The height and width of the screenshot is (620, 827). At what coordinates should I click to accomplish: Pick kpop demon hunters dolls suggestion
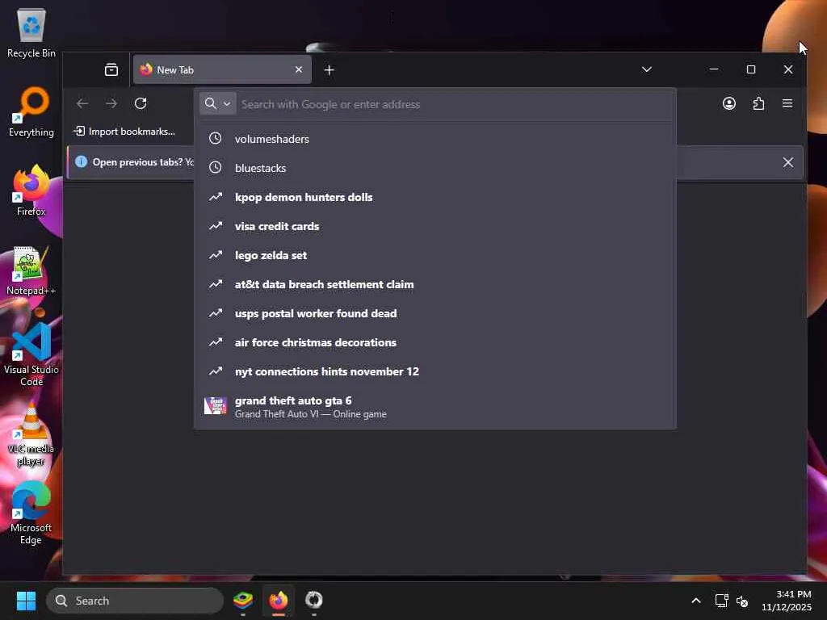[435, 197]
